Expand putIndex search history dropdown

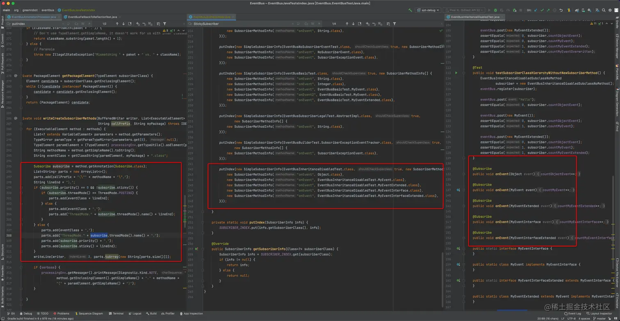tap(8, 24)
